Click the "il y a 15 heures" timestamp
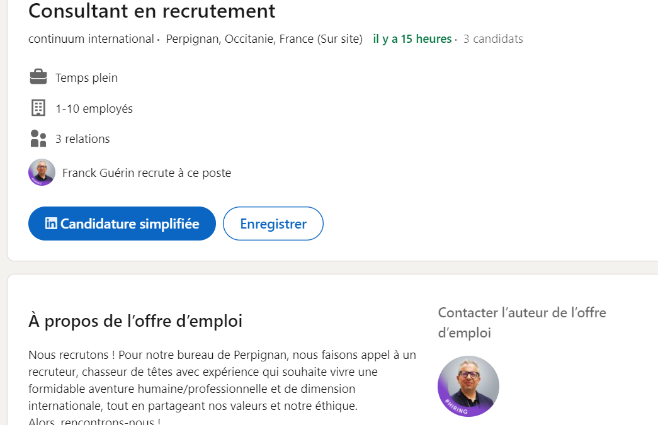This screenshot has width=658, height=425. pyautogui.click(x=412, y=38)
